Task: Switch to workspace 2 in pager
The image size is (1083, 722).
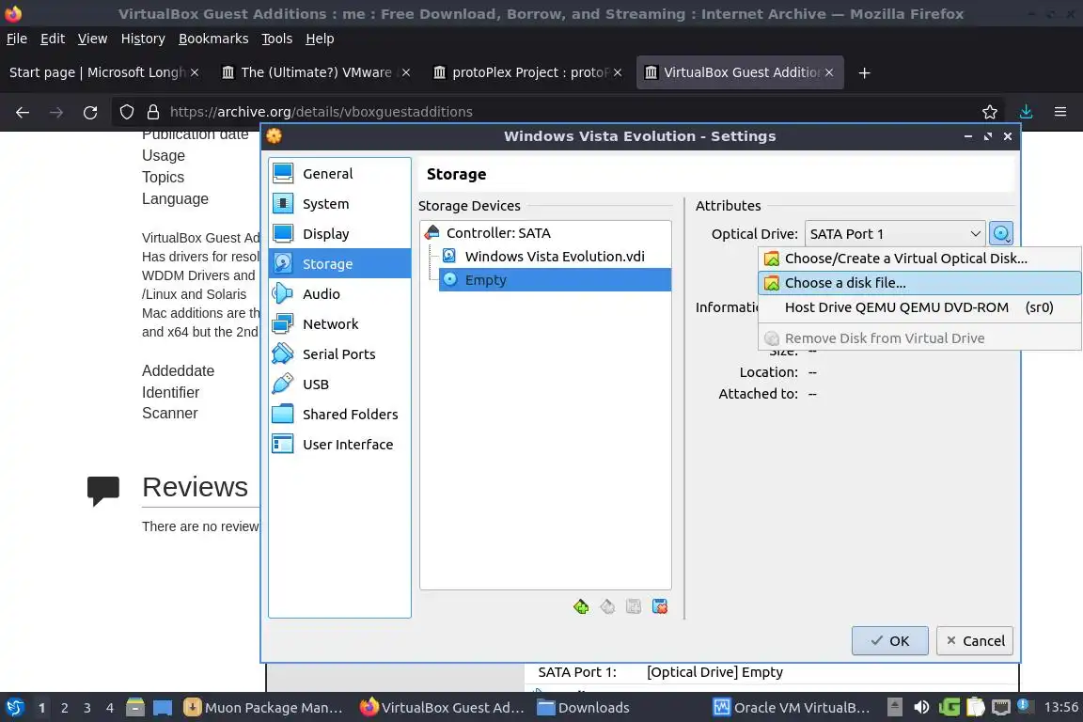Action: (64, 708)
